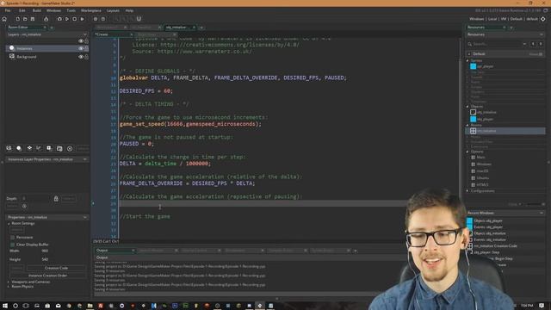Toggle visibility eye of Instances layer

[81, 48]
